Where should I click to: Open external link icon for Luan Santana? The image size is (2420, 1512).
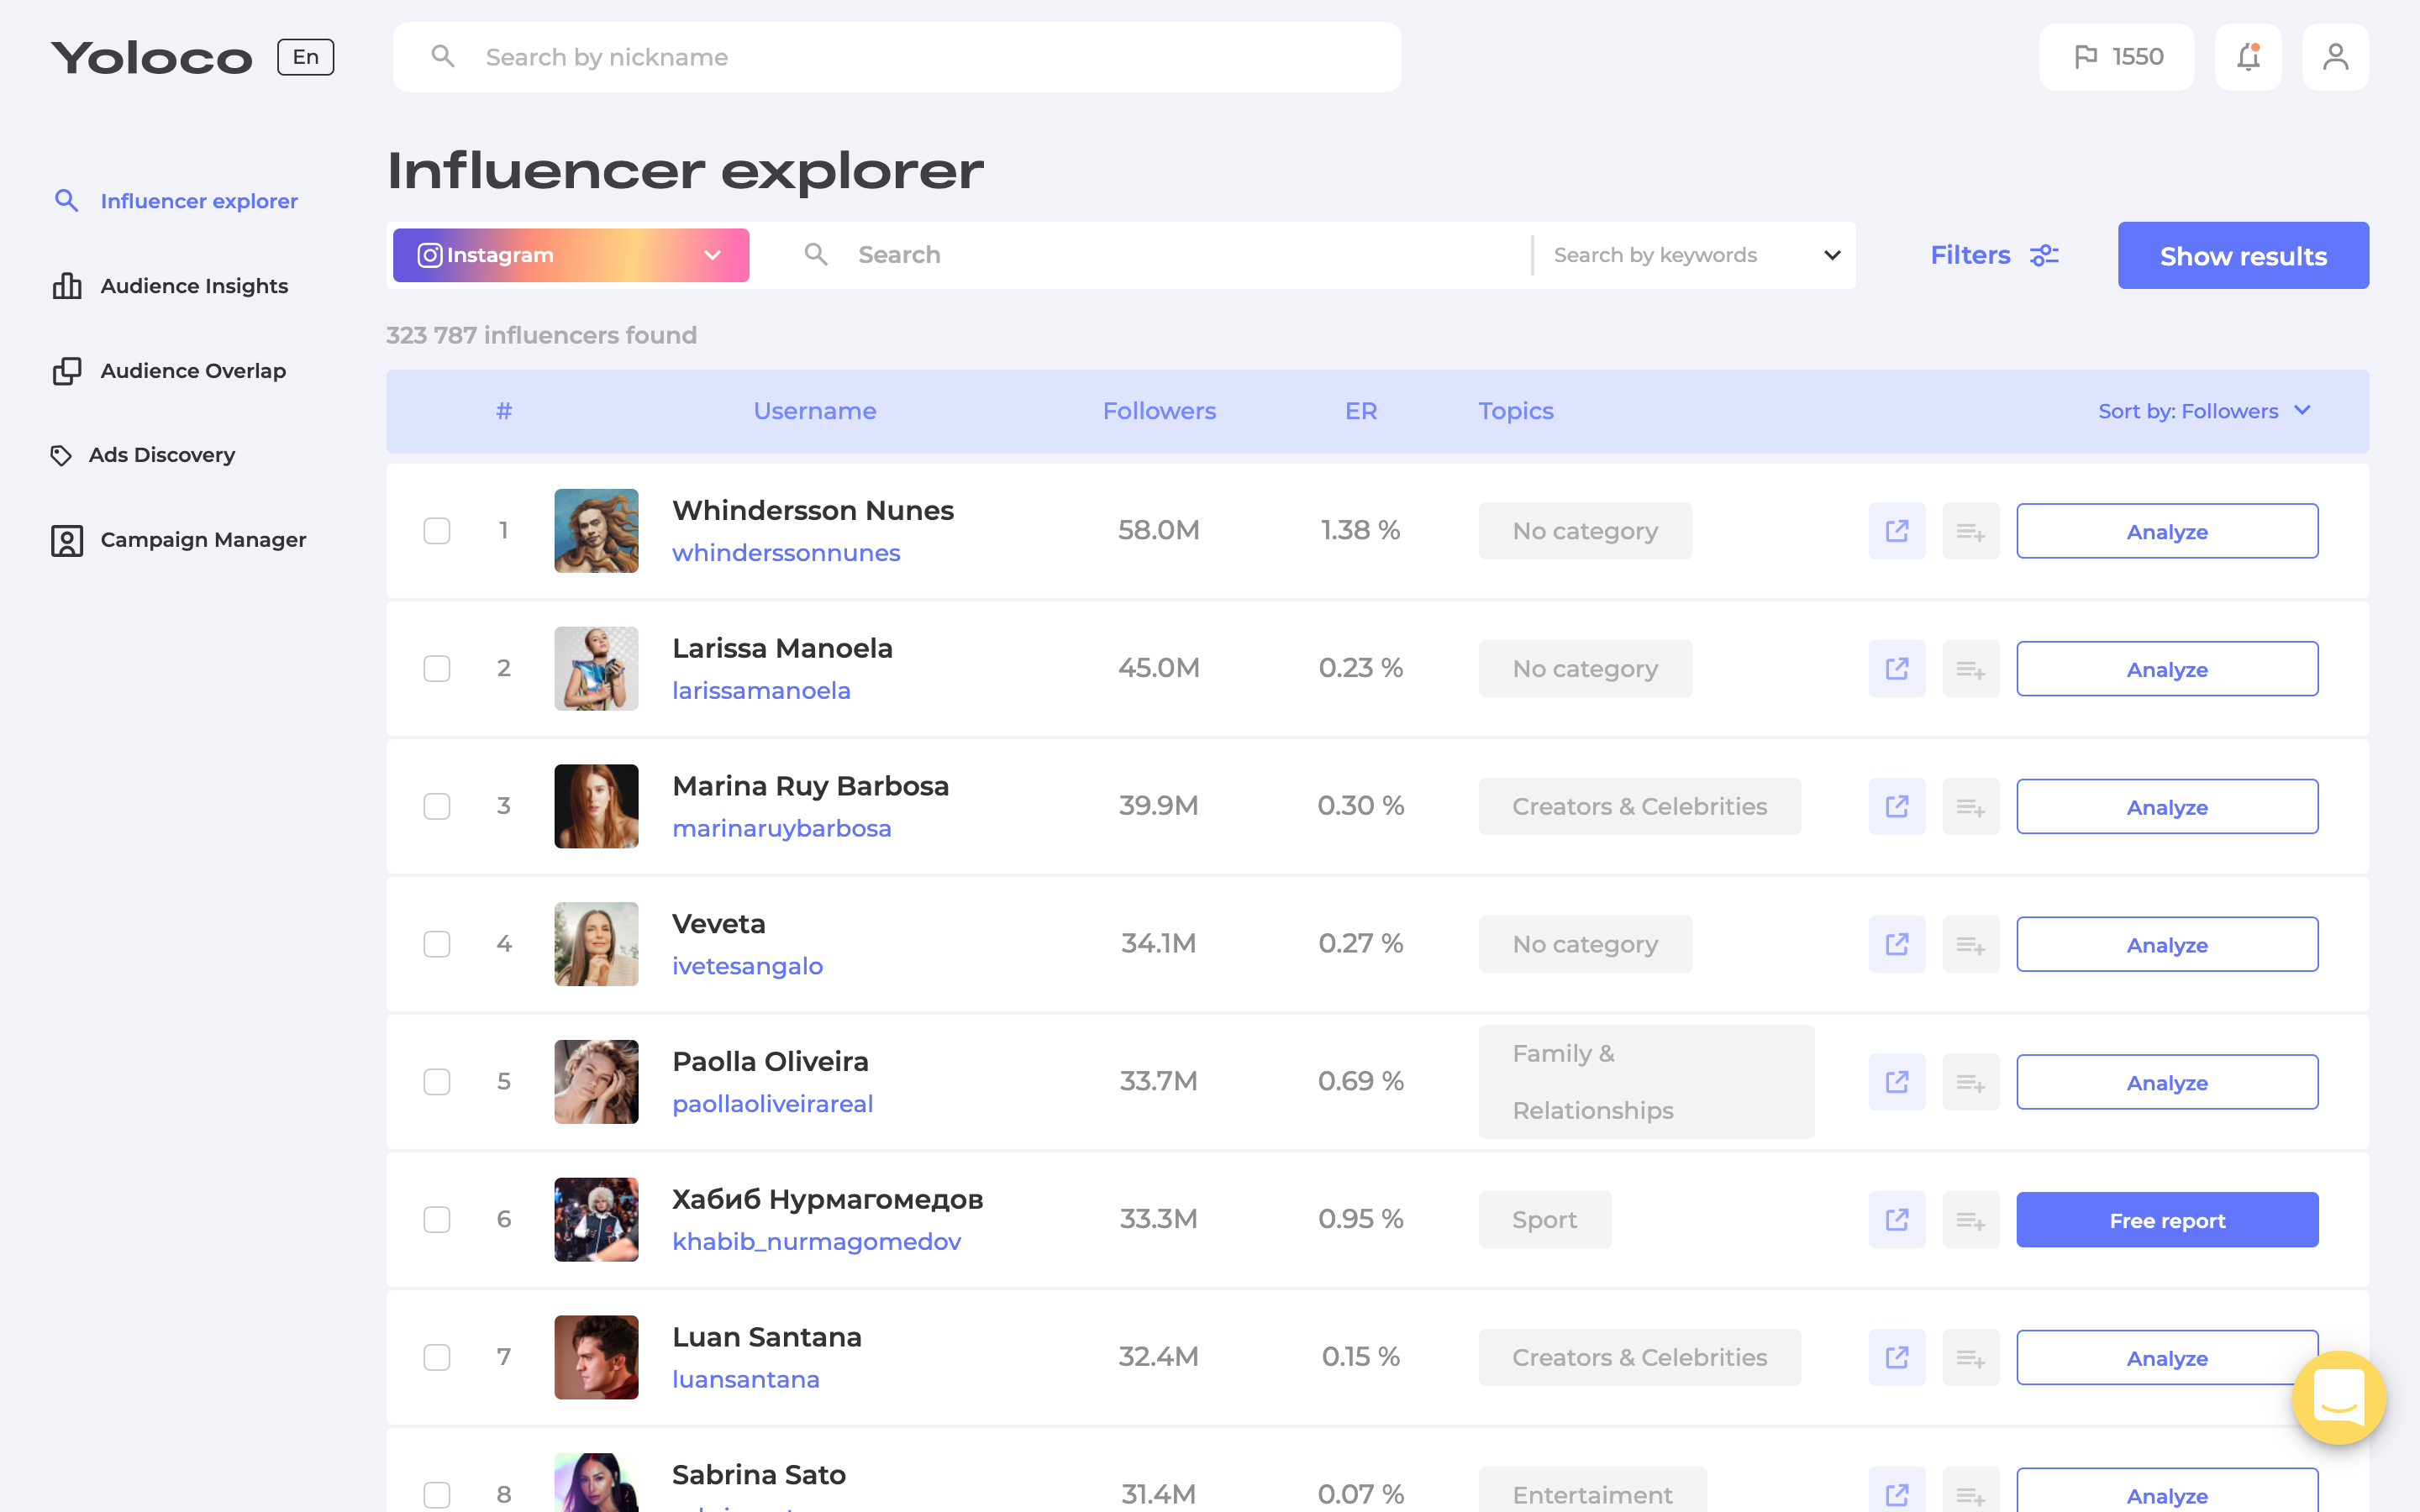pyautogui.click(x=1896, y=1357)
